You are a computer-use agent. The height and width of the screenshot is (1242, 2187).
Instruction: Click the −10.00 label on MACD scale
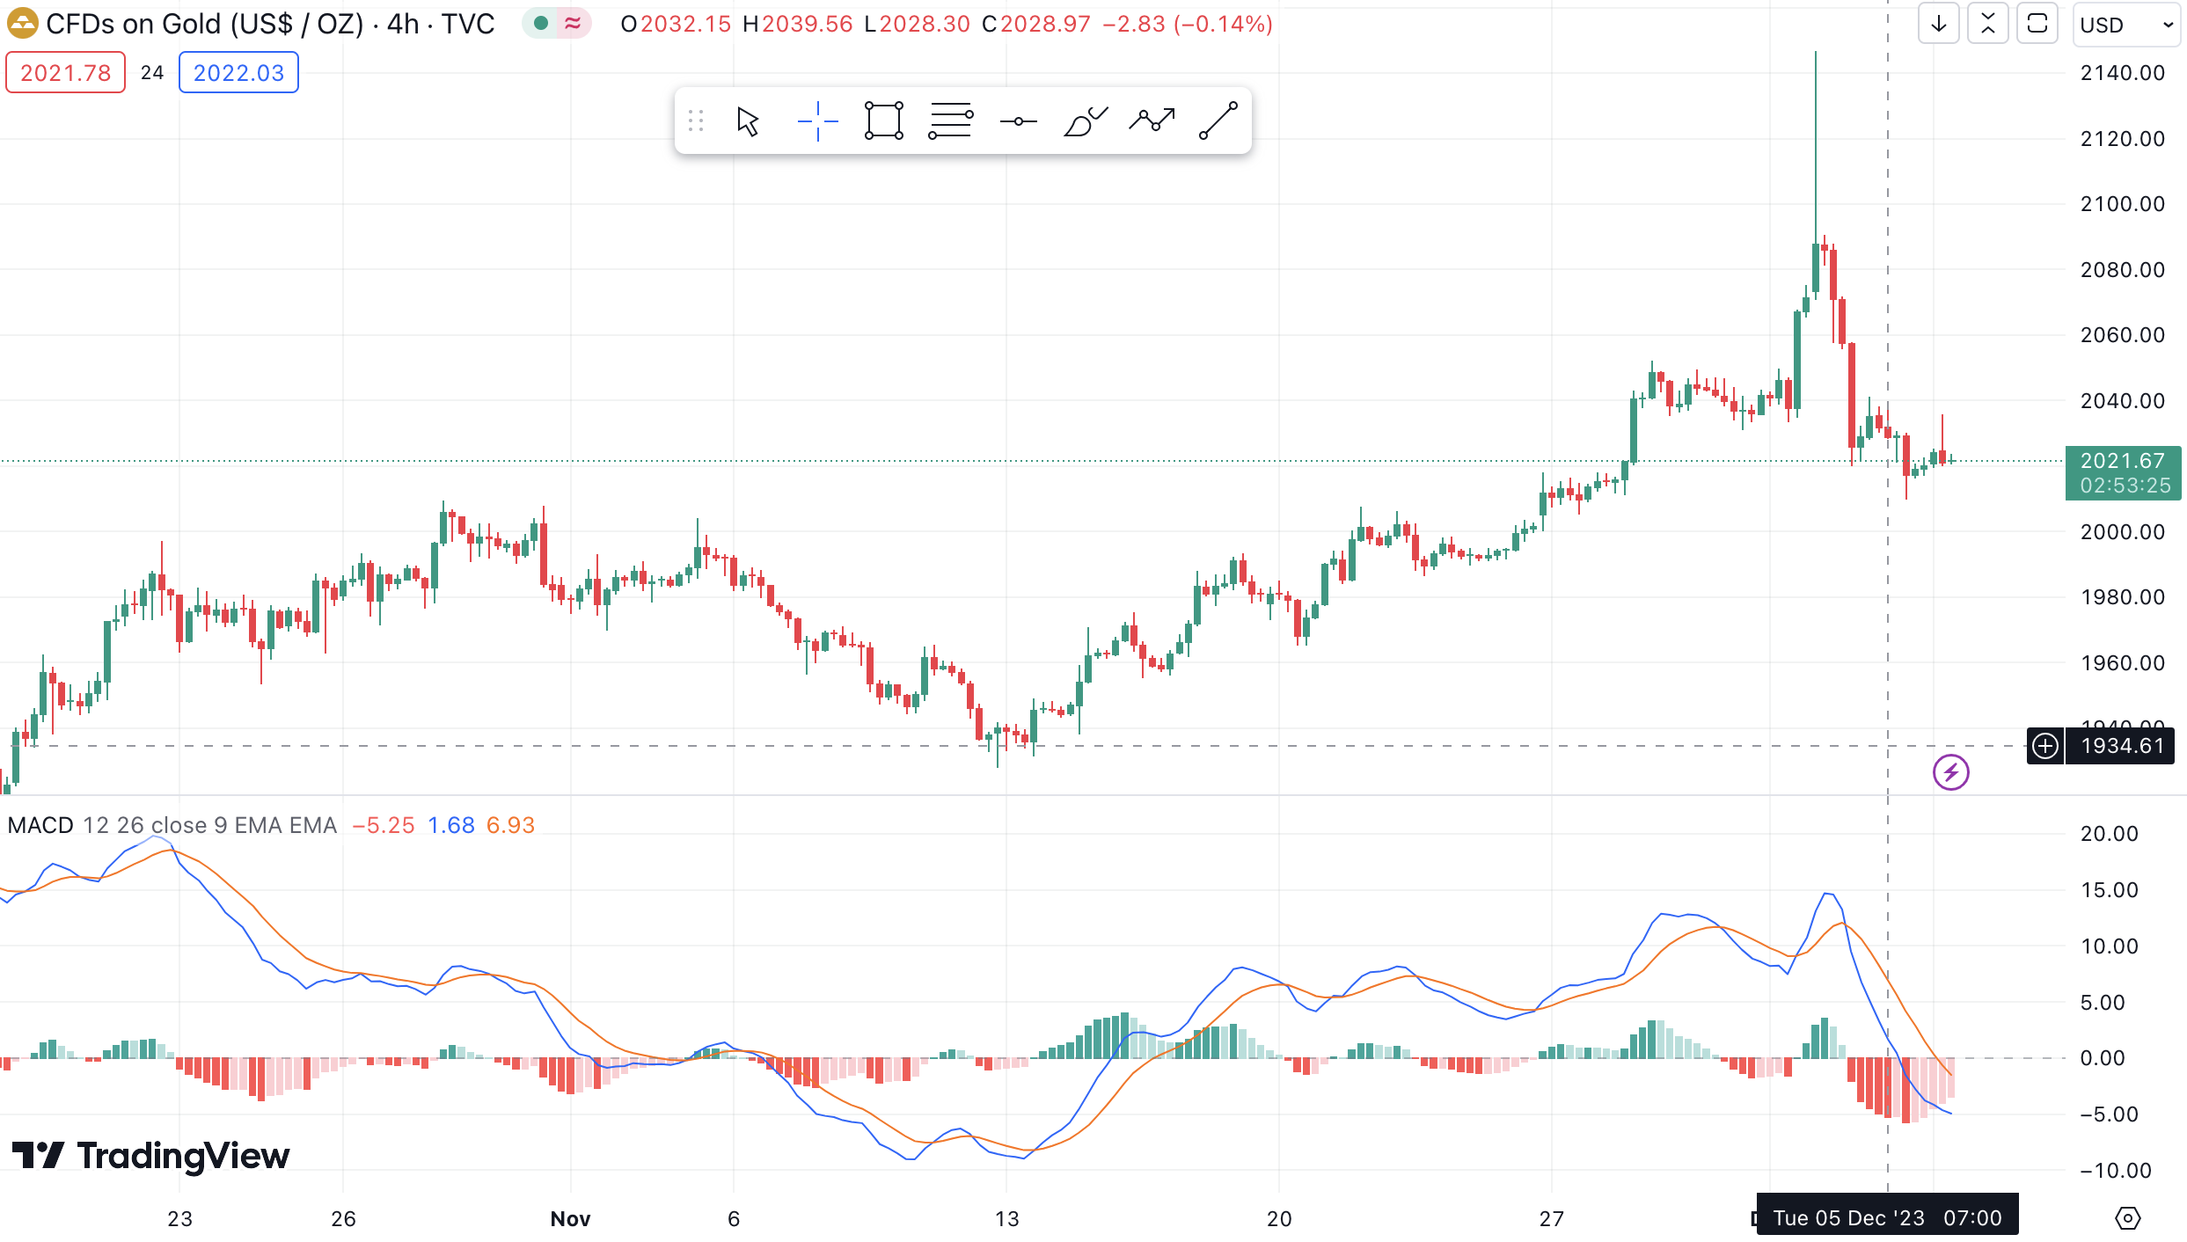(2115, 1170)
